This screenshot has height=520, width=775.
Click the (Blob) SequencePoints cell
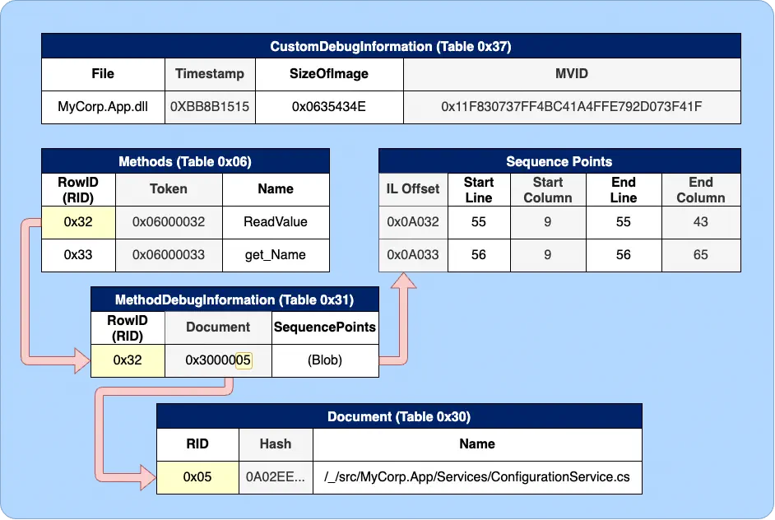[x=324, y=360]
